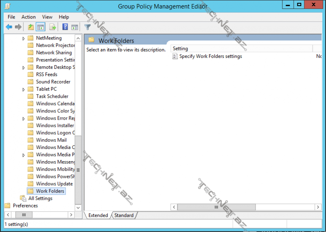Expand the Windows Error Reporting node arrow
This screenshot has width=326, height=232.
24,118
